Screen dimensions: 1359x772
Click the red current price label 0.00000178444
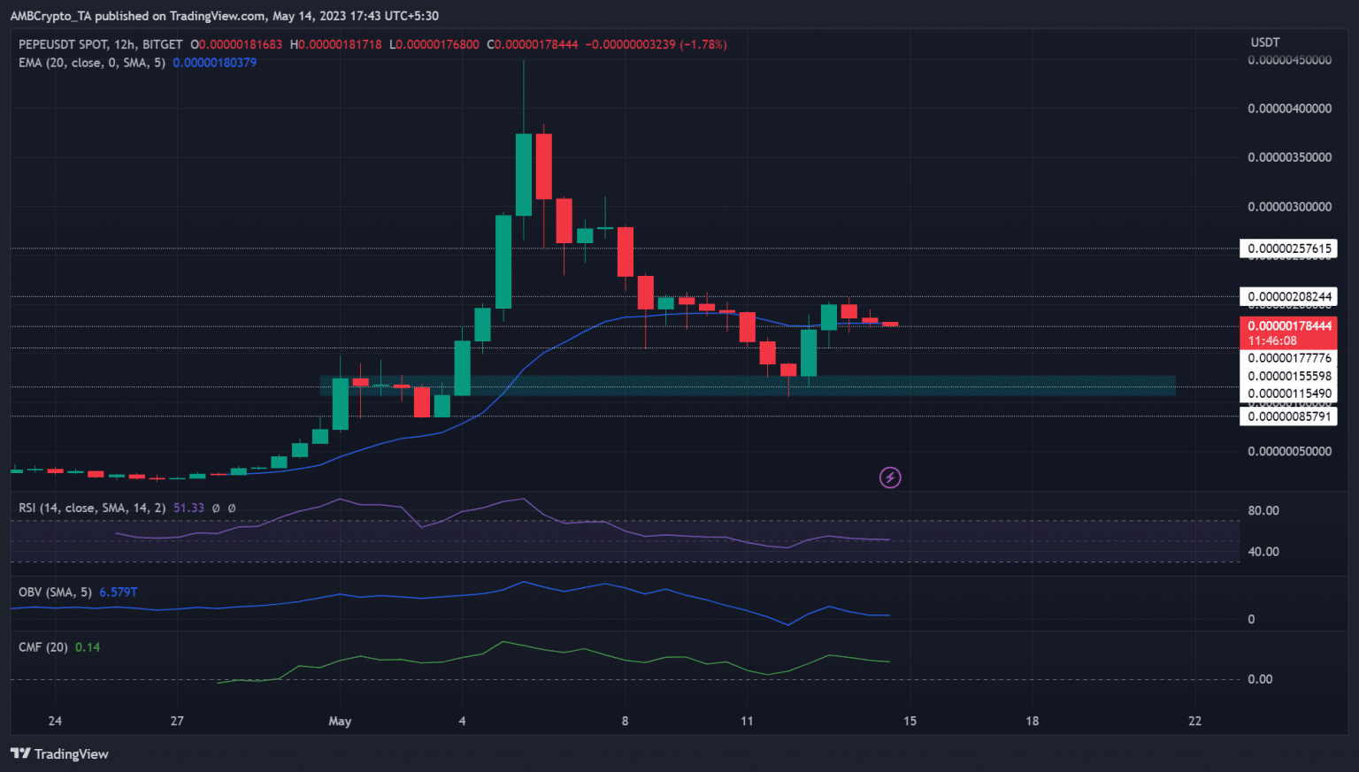(1288, 326)
